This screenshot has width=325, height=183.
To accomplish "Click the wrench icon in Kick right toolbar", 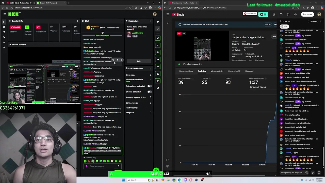I will pos(158,81).
